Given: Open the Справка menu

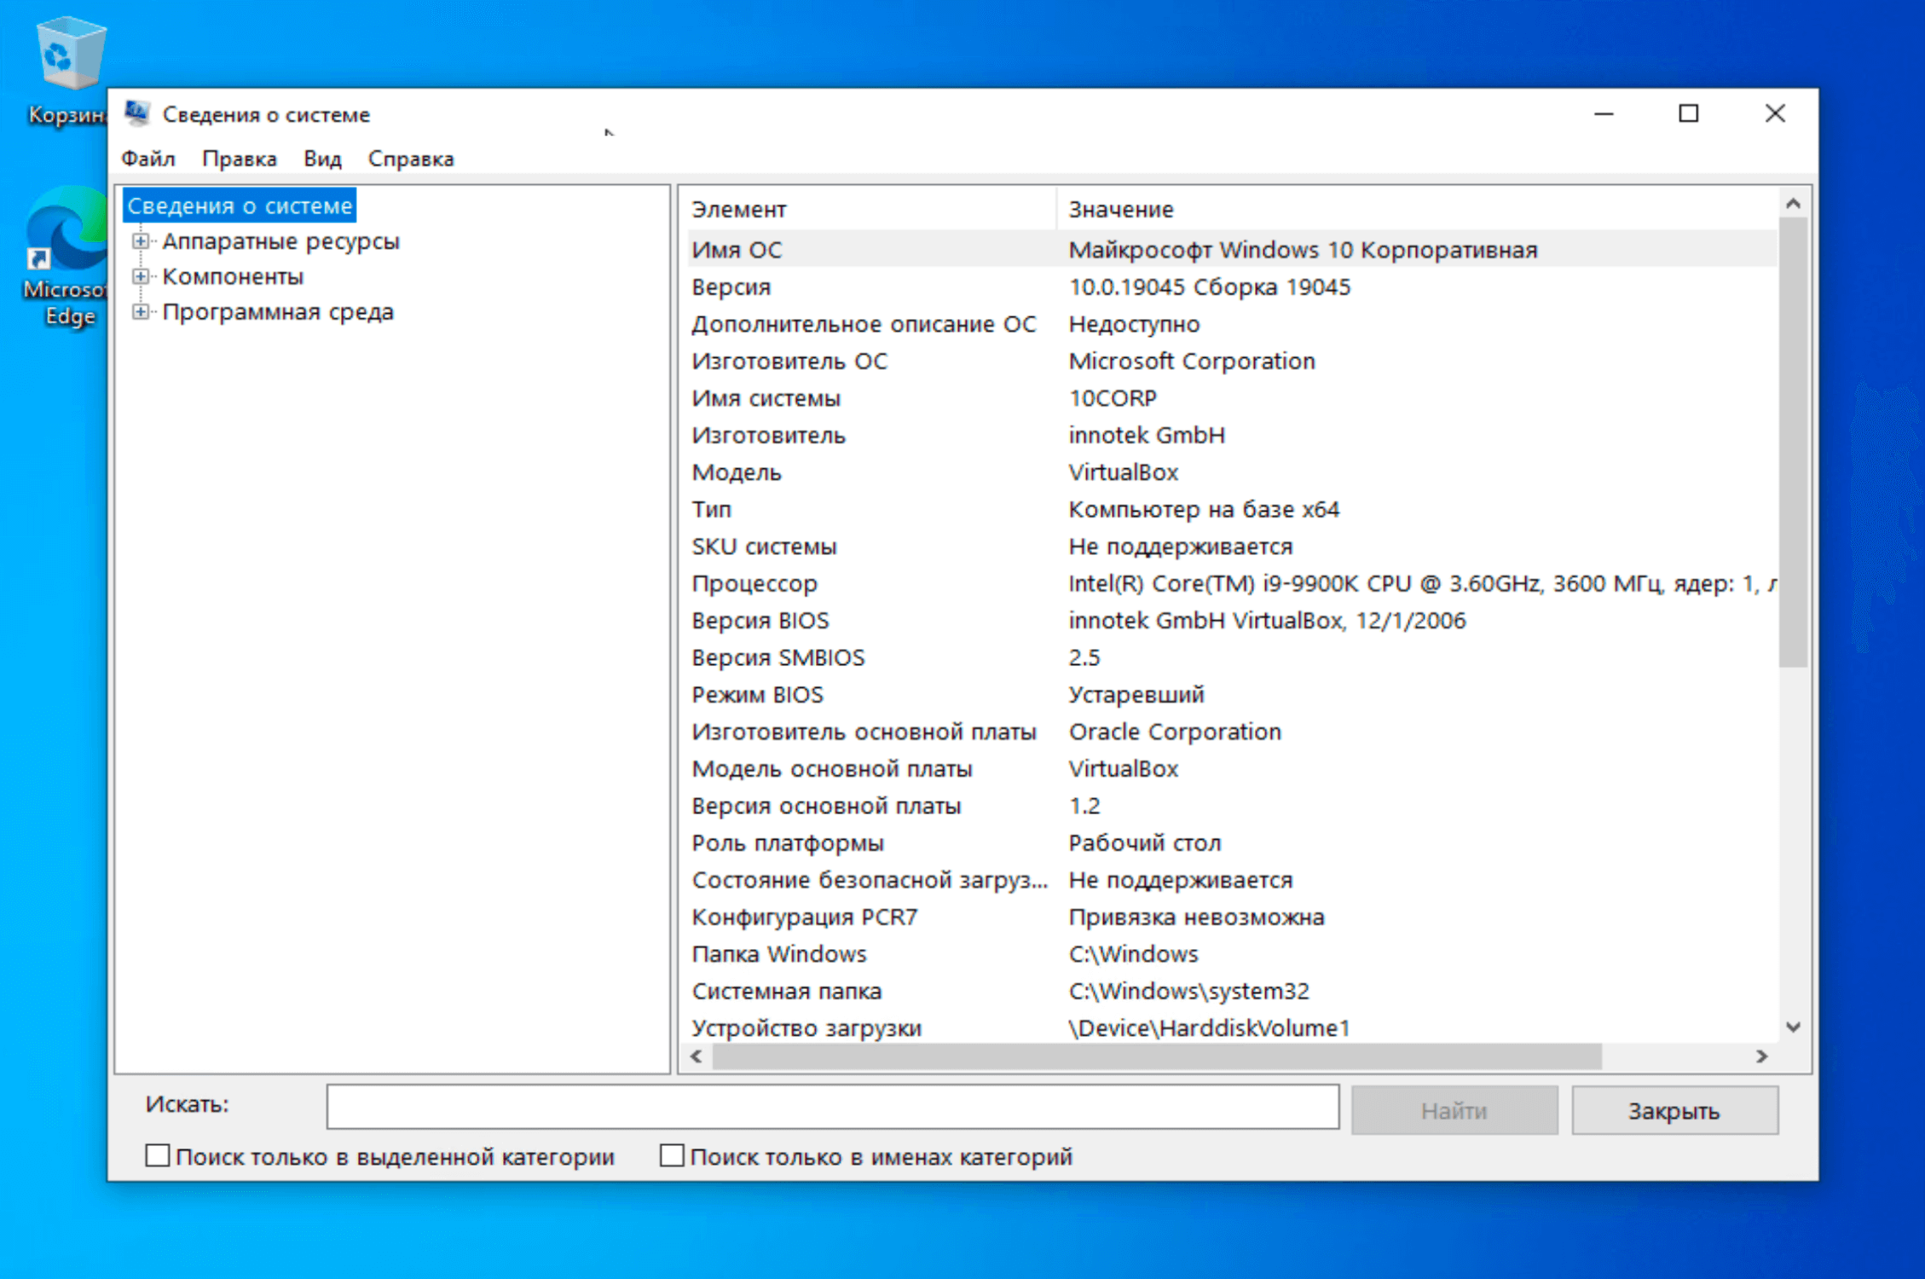Looking at the screenshot, I should click(x=411, y=159).
